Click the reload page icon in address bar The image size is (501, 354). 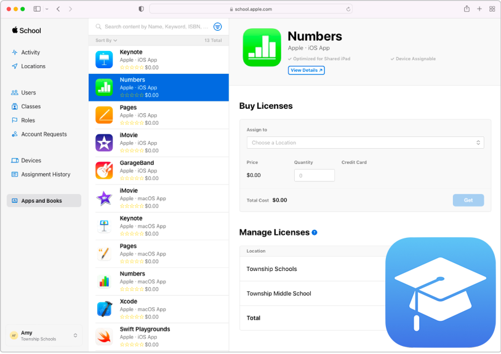348,9
